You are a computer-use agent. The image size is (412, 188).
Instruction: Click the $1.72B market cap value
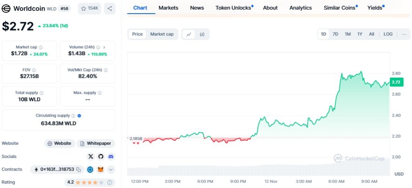pos(19,54)
